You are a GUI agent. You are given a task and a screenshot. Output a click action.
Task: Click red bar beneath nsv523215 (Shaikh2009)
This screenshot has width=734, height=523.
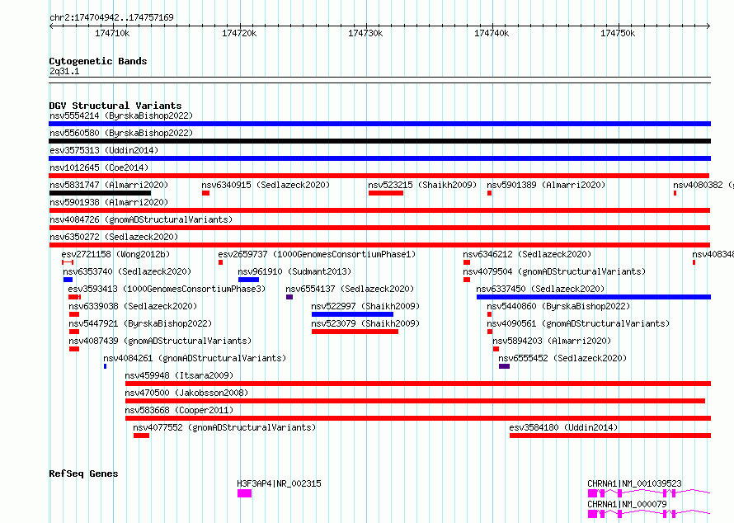tap(386, 193)
